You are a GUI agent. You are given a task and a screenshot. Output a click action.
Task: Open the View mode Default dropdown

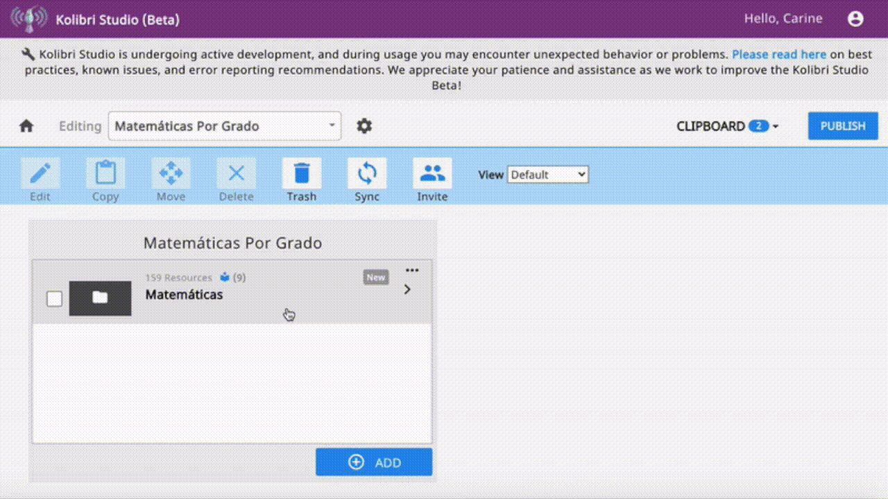(548, 175)
